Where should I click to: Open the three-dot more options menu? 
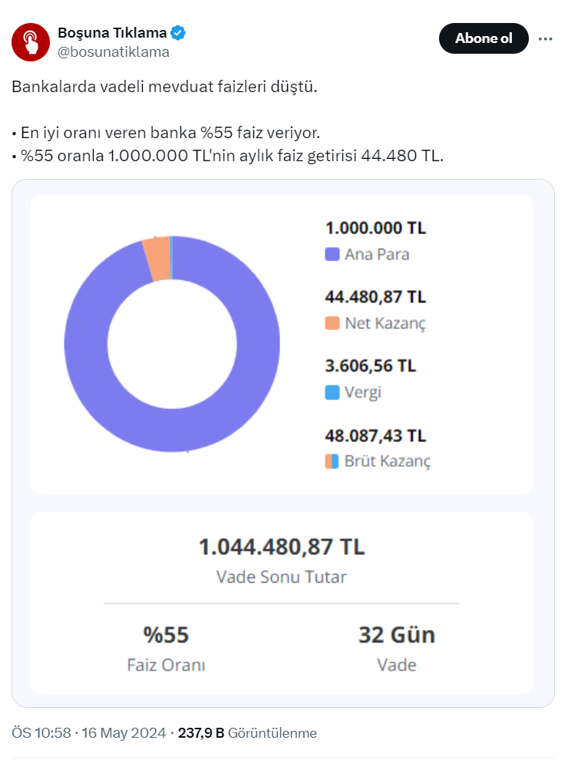546,38
